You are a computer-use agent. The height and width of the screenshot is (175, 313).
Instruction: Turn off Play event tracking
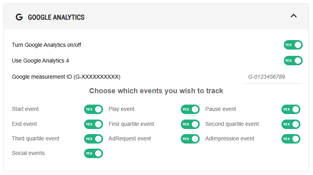pyautogui.click(x=190, y=109)
